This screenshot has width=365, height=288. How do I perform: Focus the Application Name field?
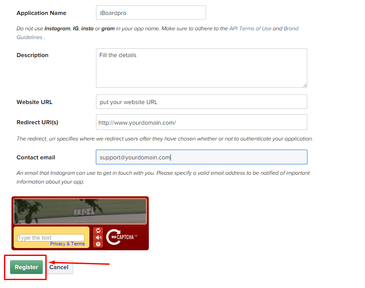click(151, 13)
